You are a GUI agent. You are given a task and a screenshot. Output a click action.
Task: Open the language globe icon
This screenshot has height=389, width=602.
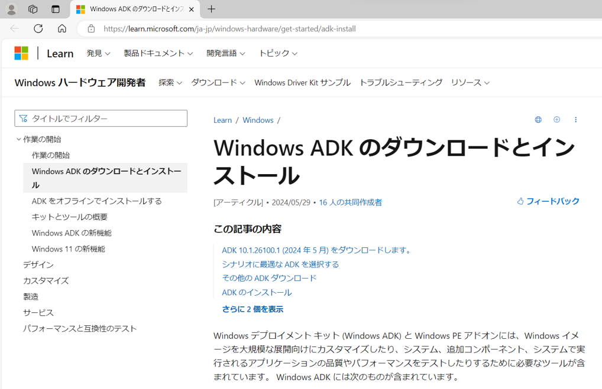pos(538,120)
